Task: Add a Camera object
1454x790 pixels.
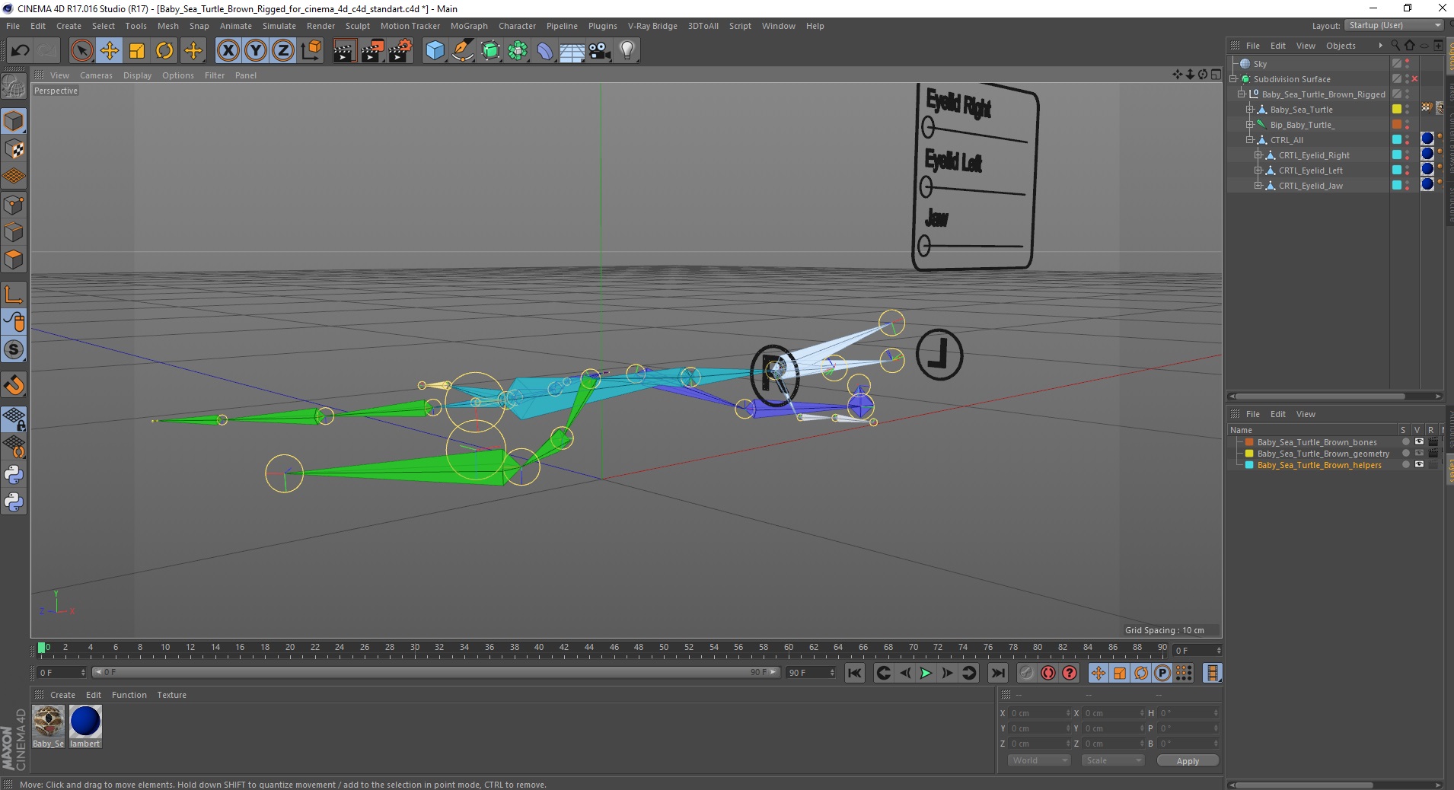Action: 600,51
